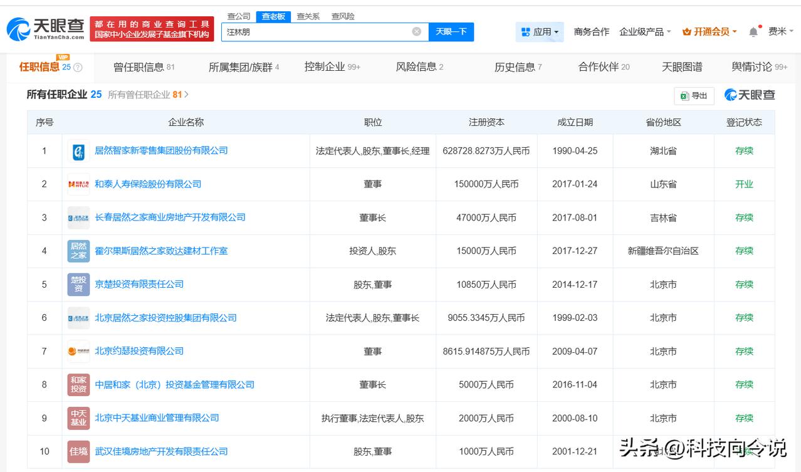Click the 所有任职企业 25 heading

(x=64, y=95)
